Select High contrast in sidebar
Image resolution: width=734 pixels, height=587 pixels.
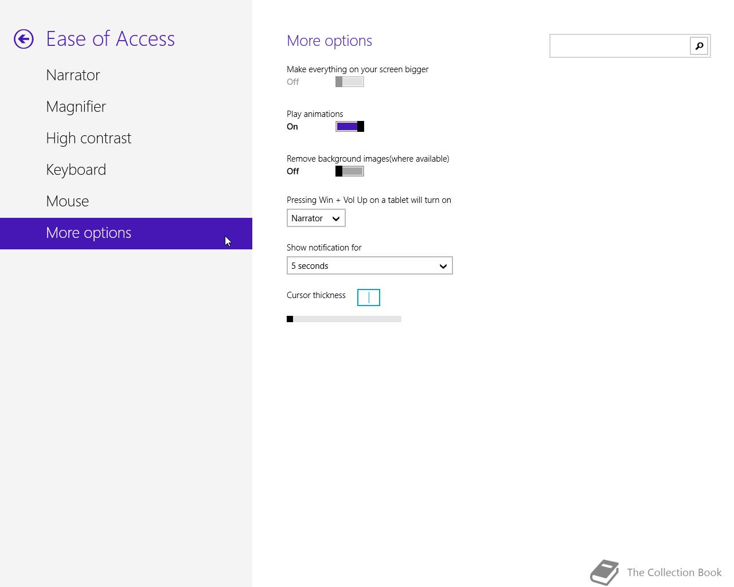88,138
